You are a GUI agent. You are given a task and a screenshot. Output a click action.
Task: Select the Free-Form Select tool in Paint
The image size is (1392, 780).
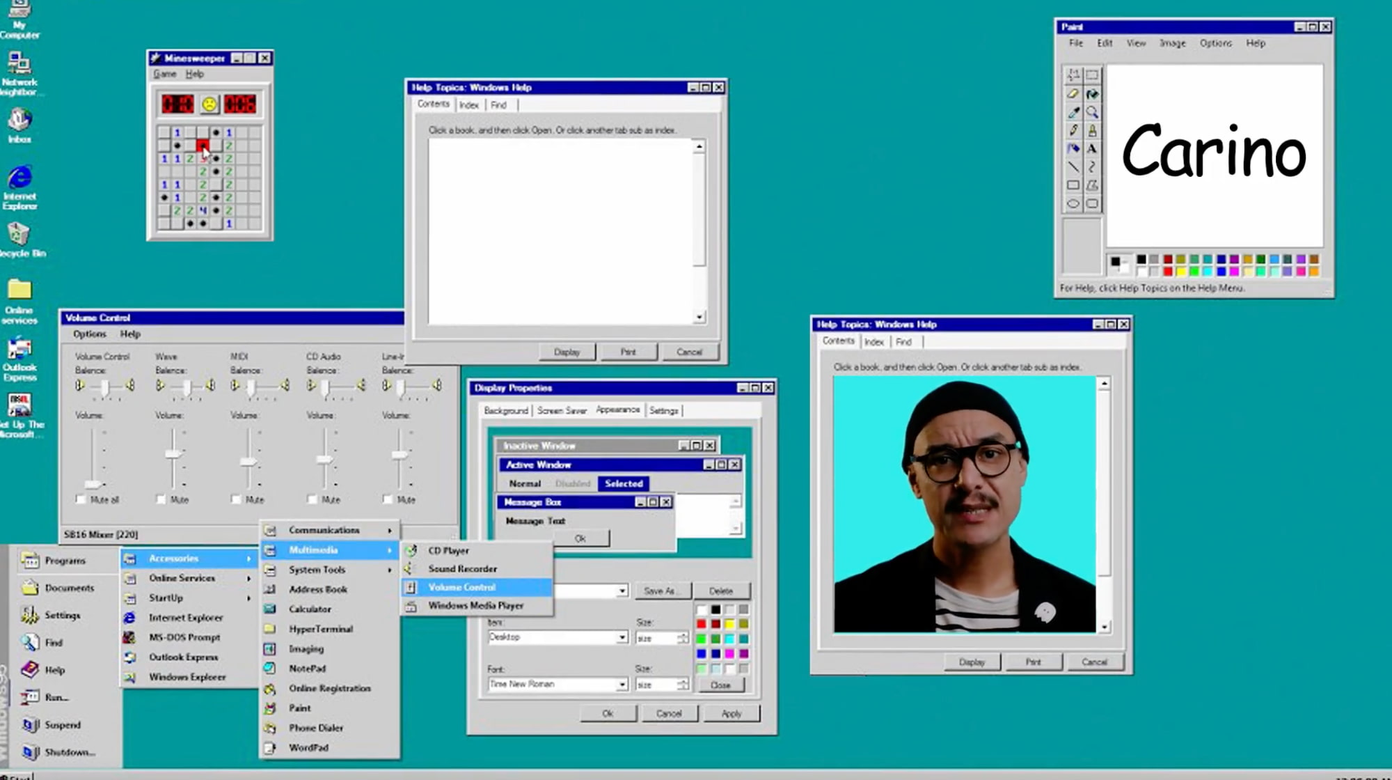[x=1073, y=75]
